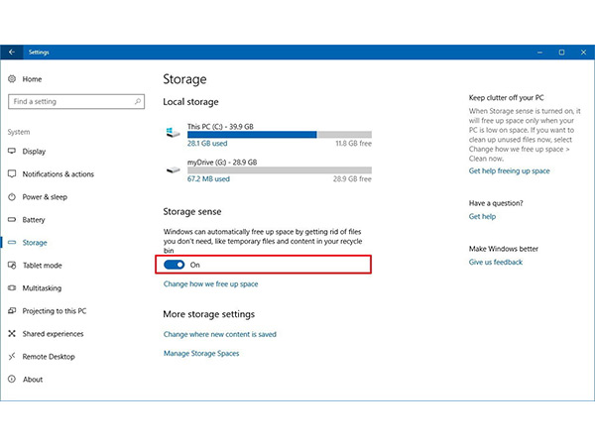Click Manage Storage Spaces link

pyautogui.click(x=200, y=354)
